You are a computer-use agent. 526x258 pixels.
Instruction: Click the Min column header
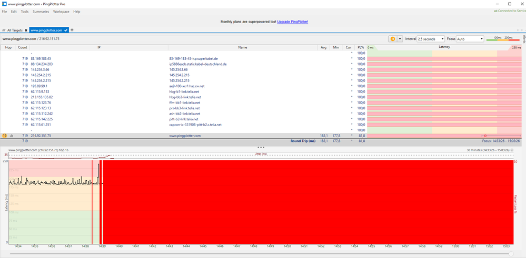point(336,47)
